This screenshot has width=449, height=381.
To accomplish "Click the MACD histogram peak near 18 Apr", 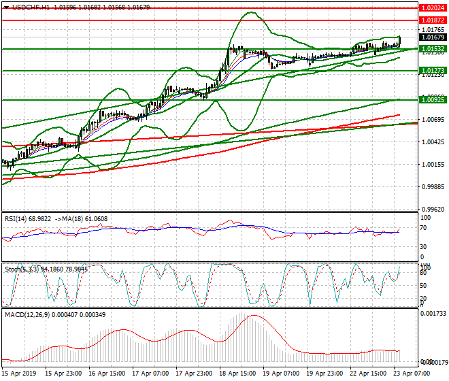I will point(241,337).
